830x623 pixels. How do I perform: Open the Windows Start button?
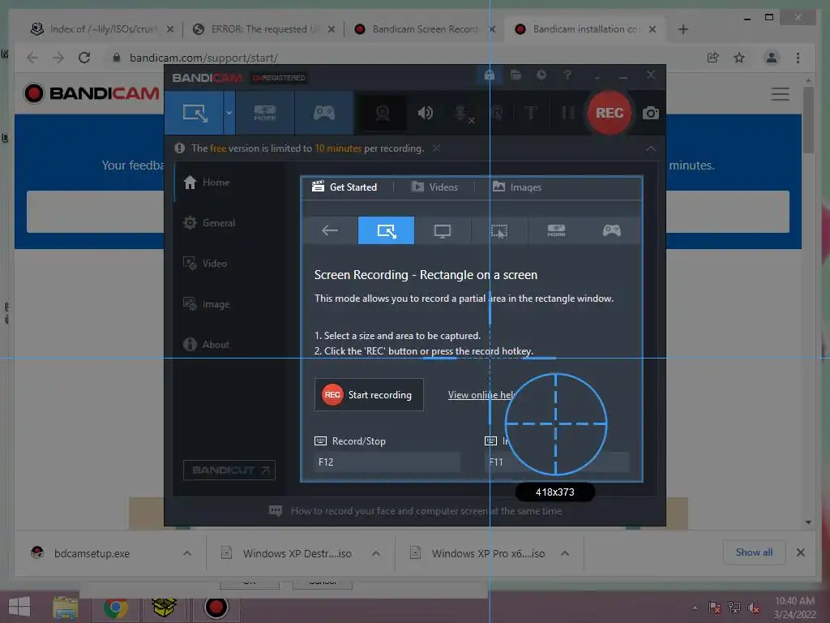19,607
